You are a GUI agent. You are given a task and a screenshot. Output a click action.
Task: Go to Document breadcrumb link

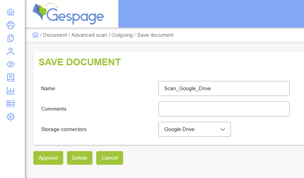click(x=55, y=35)
